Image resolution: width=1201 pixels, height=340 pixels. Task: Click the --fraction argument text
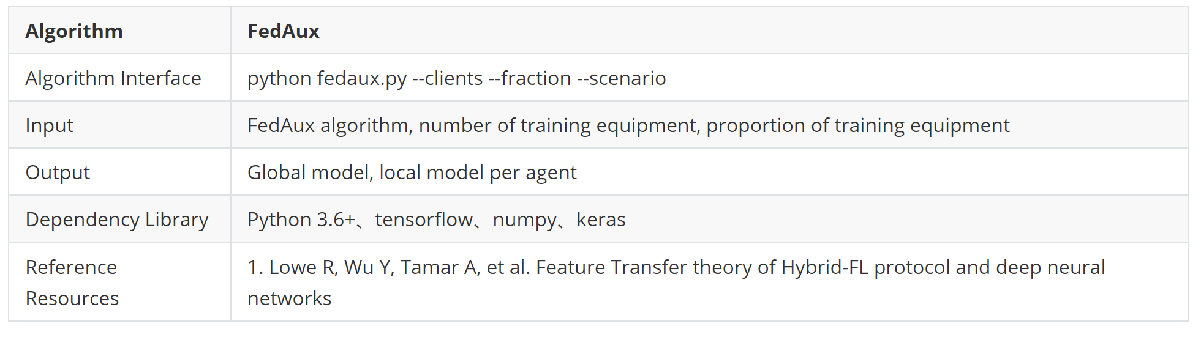530,78
